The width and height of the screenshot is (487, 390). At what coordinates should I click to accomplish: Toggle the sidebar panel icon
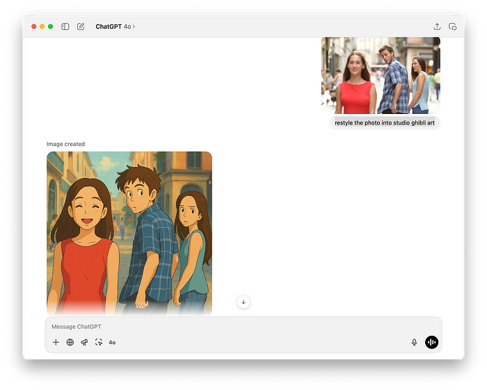(65, 26)
